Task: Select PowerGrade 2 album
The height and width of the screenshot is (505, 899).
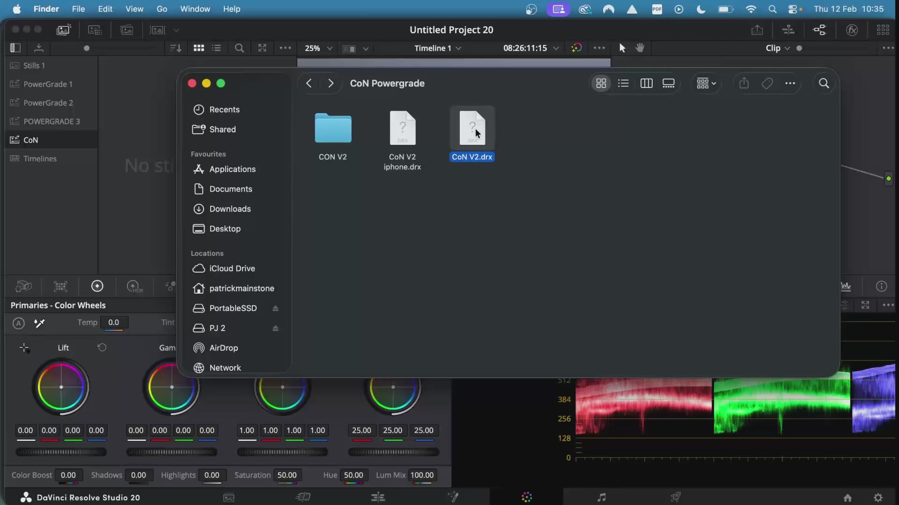Action: pyautogui.click(x=48, y=103)
